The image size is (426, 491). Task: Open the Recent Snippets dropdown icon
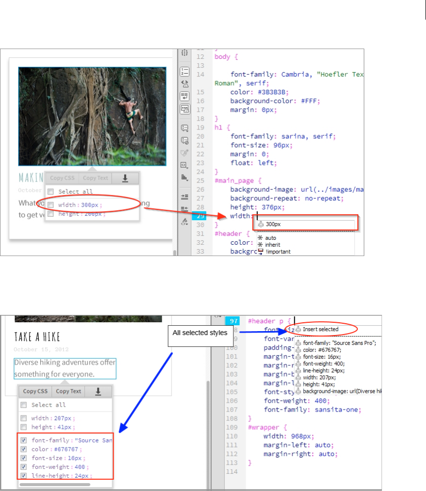click(185, 165)
